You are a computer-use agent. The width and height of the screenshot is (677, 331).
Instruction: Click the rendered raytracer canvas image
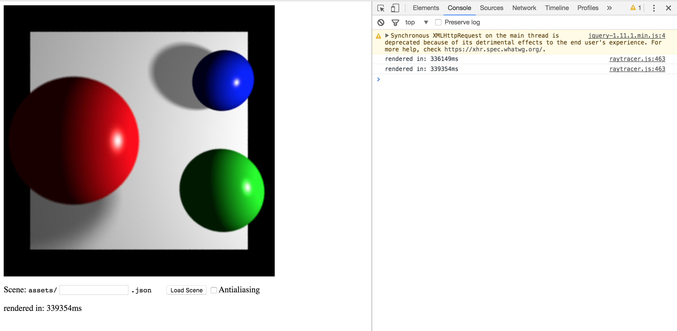point(139,141)
